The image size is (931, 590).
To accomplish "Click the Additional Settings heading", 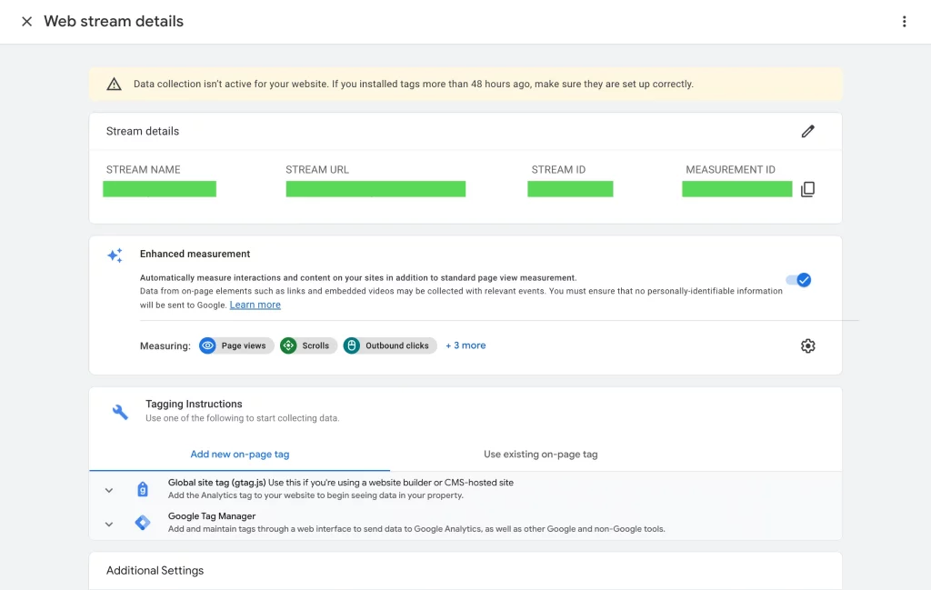I will [x=155, y=570].
